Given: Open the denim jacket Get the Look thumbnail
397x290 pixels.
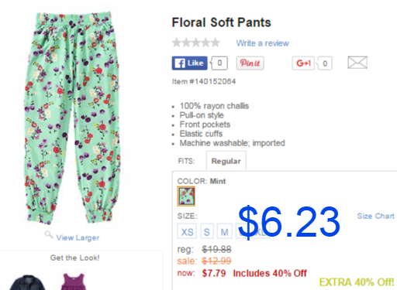Looking at the screenshot, I should pyautogui.click(x=27, y=282).
